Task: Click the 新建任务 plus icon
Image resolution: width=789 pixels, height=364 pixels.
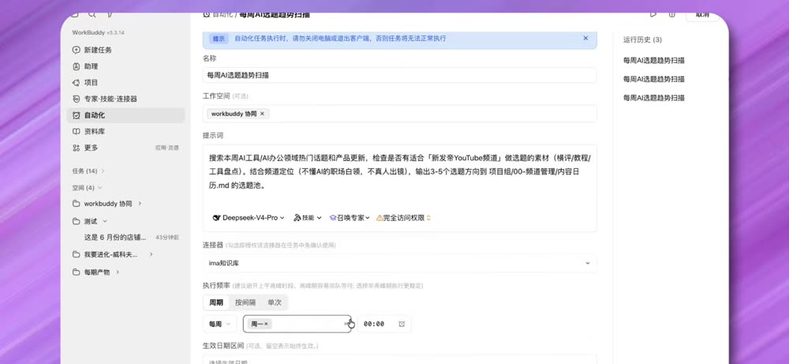Action: [76, 50]
